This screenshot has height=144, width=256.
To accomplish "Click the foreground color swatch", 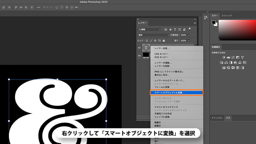I will click(214, 23).
